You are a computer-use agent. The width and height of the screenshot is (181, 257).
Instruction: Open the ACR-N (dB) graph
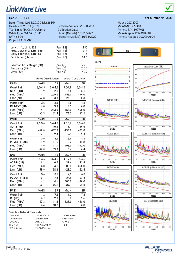click(x=112, y=182)
